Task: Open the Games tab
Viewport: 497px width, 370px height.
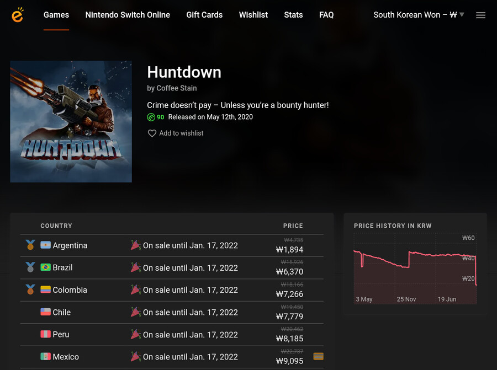Action: pos(56,15)
